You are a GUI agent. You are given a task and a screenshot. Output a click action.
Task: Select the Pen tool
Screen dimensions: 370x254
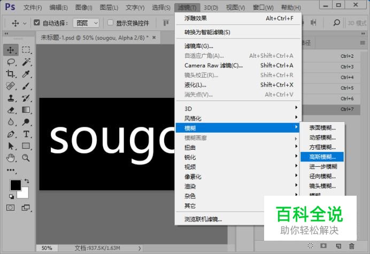(x=10, y=134)
